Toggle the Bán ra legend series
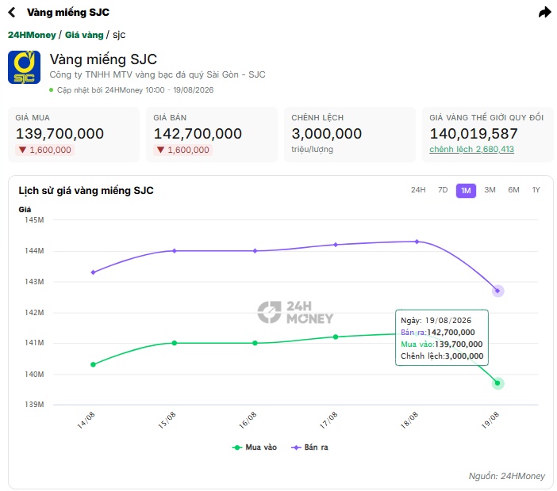 [x=309, y=447]
